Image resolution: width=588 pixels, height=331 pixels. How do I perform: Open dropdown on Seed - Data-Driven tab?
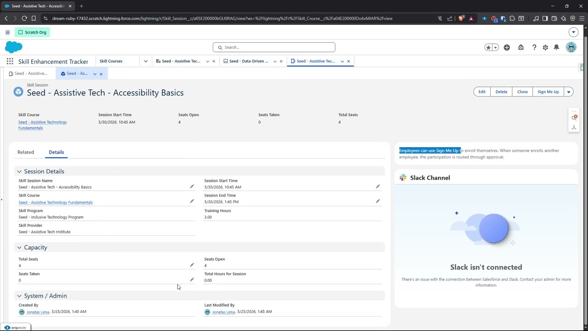[275, 61]
